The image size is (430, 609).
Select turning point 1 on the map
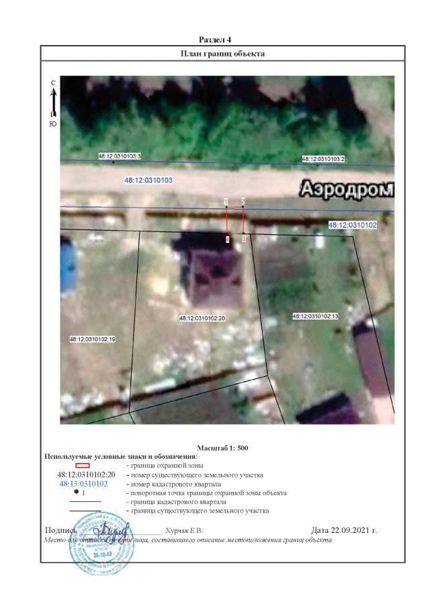coord(226,207)
